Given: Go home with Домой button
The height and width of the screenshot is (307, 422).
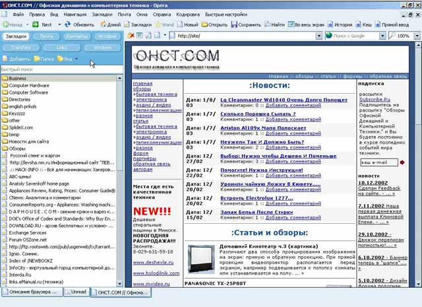Looking at the screenshot, I should [111, 24].
